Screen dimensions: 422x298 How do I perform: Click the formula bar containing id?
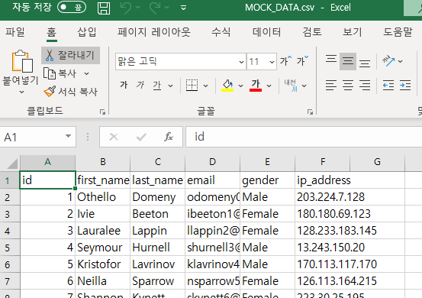(304, 137)
